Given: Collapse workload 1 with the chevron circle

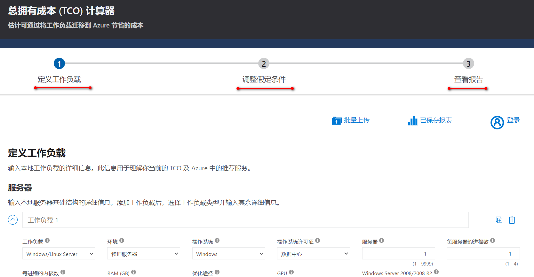Looking at the screenshot, I should (x=13, y=220).
